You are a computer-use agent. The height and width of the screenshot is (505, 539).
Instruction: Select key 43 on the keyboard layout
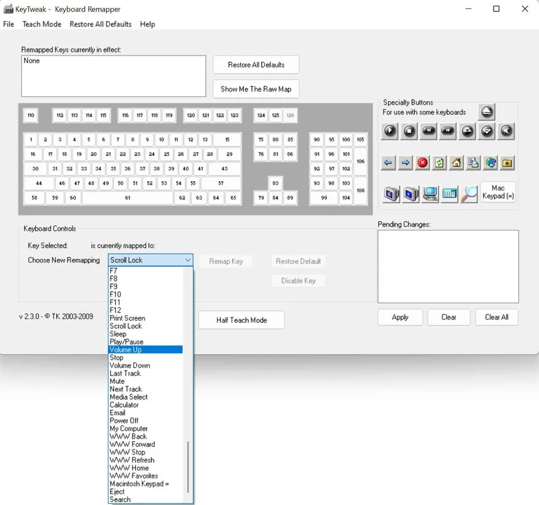[225, 169]
